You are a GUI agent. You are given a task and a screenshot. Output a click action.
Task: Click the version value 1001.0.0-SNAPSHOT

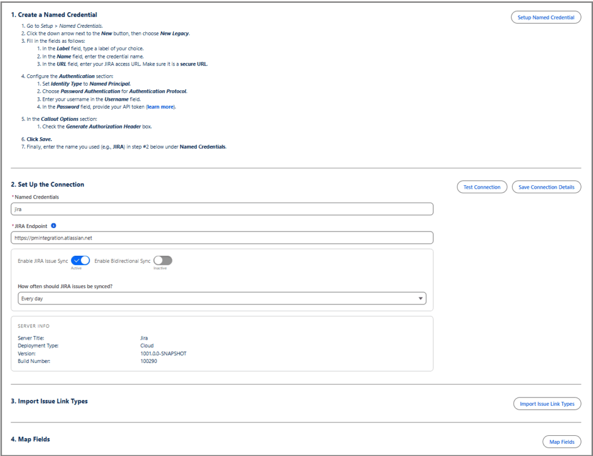coord(163,354)
